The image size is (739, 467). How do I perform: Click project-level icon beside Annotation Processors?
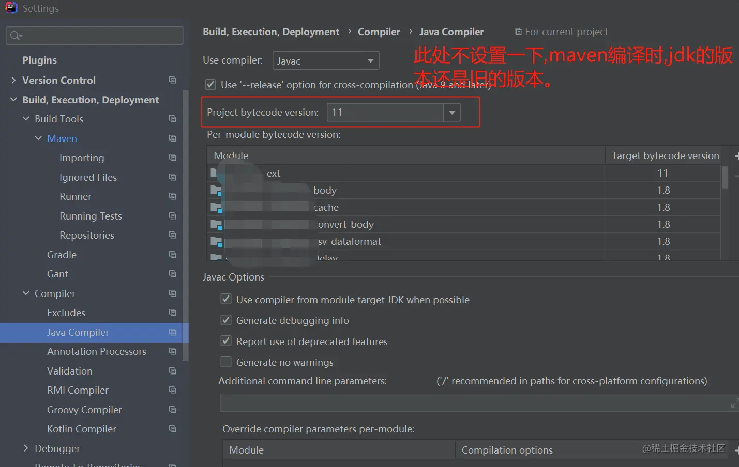coord(173,351)
